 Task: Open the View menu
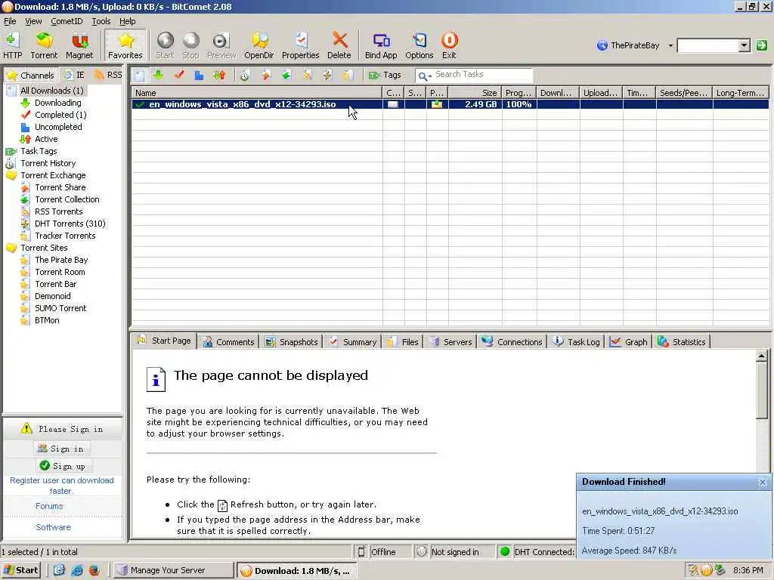[x=33, y=21]
